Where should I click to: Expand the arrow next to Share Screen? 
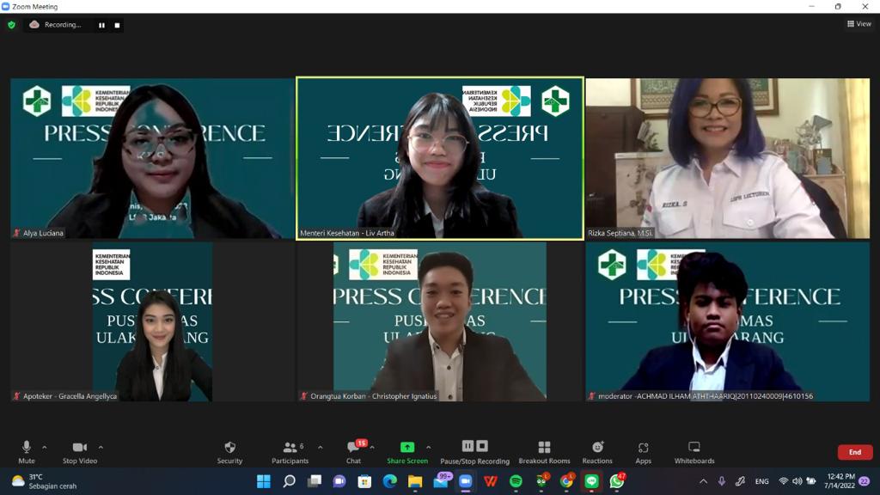click(x=428, y=447)
